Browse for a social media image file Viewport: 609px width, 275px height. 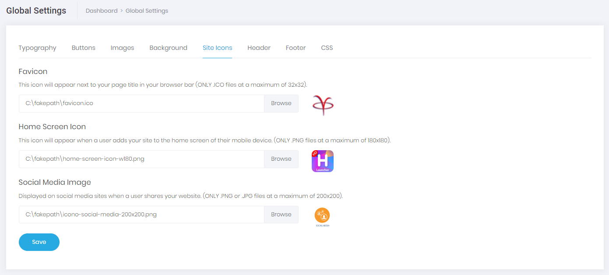coord(281,215)
